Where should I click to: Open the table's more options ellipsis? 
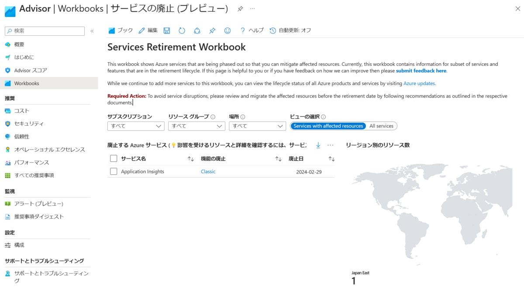click(x=331, y=145)
